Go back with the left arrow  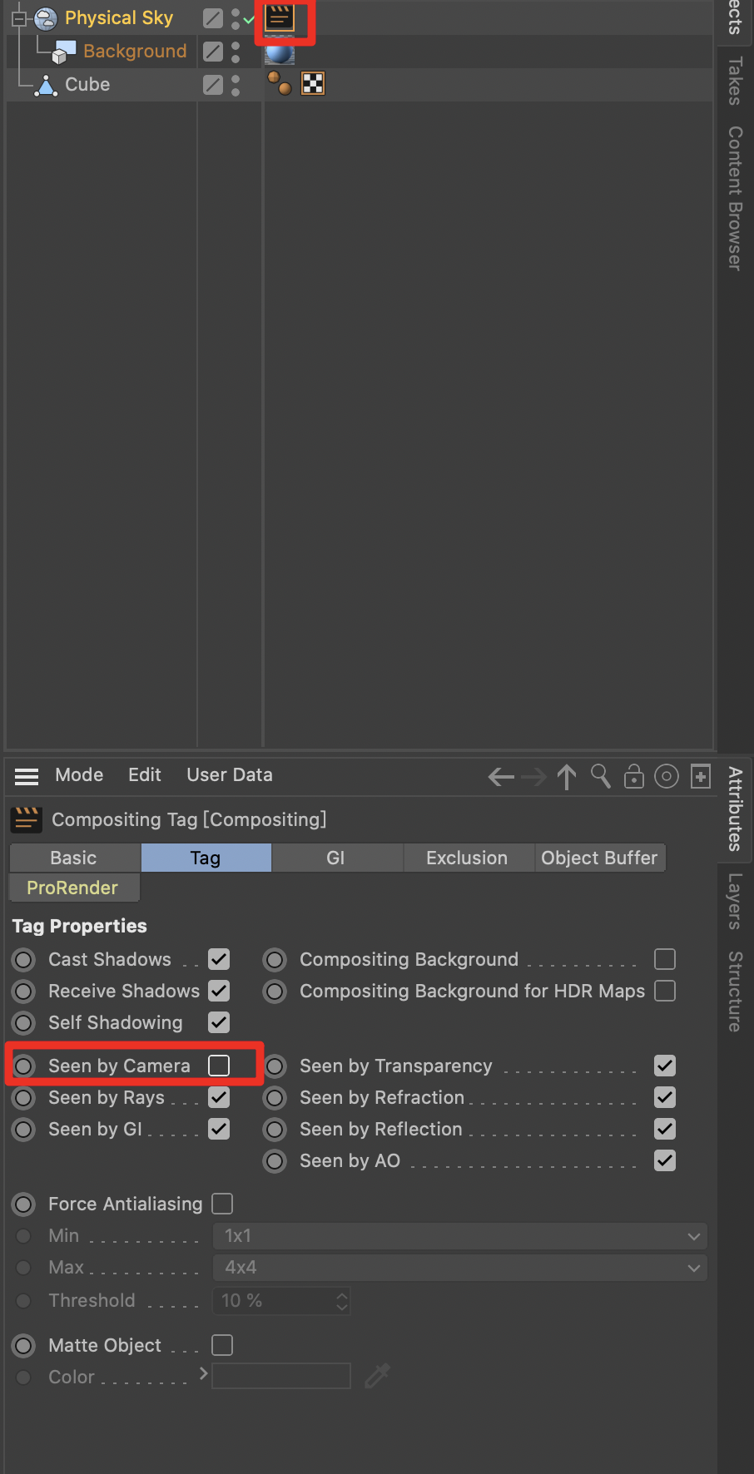(x=501, y=777)
